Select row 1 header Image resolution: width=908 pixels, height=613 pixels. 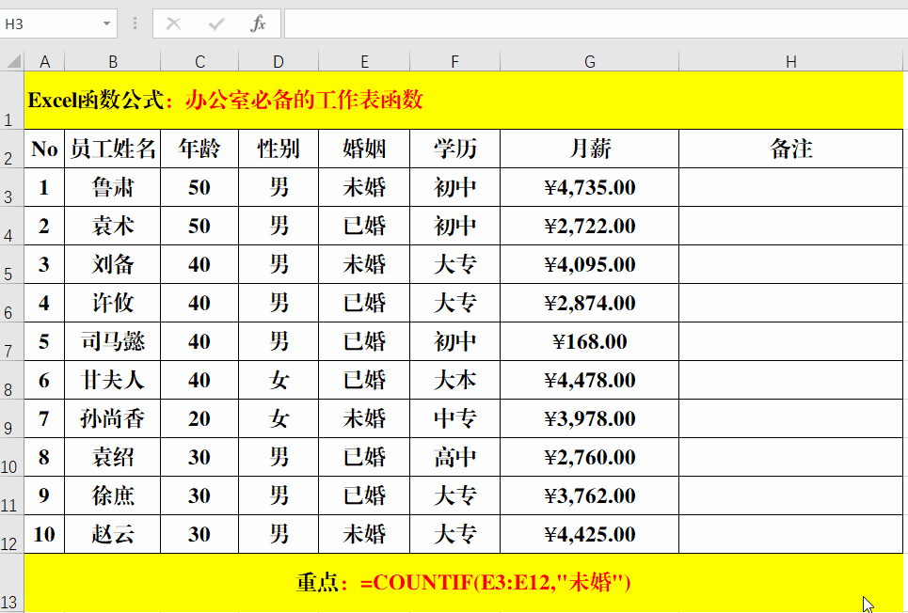(11, 101)
